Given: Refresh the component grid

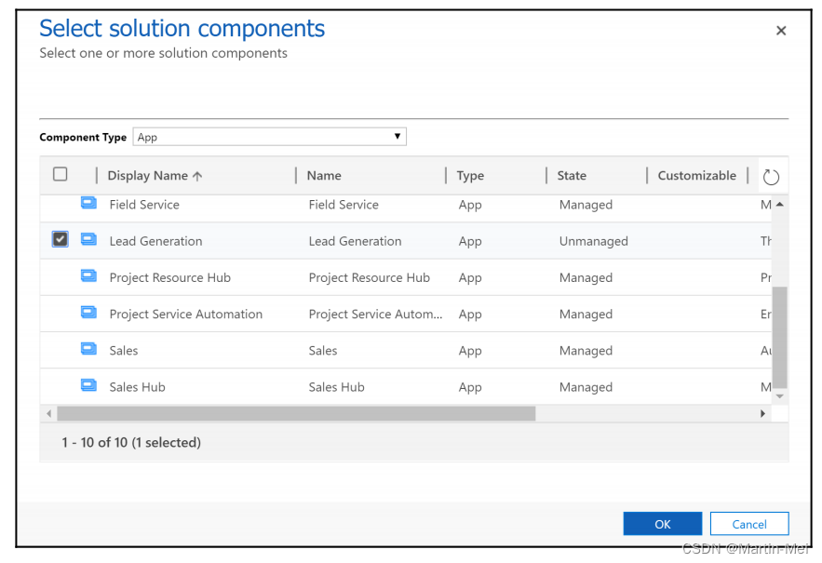Looking at the screenshot, I should pyautogui.click(x=771, y=177).
